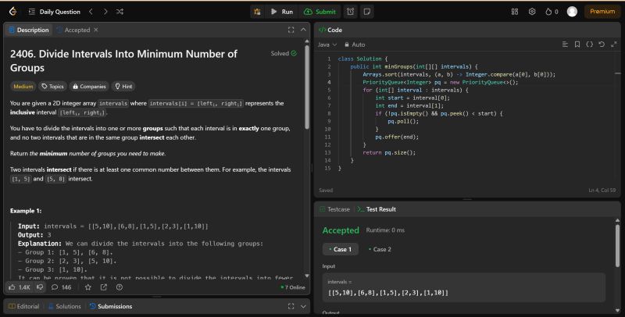Image resolution: width=625 pixels, height=317 pixels.
Task: Click the test result panel scrollbar
Action: coord(617,245)
